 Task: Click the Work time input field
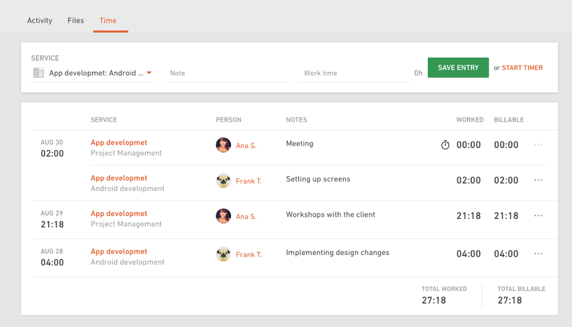click(x=354, y=73)
